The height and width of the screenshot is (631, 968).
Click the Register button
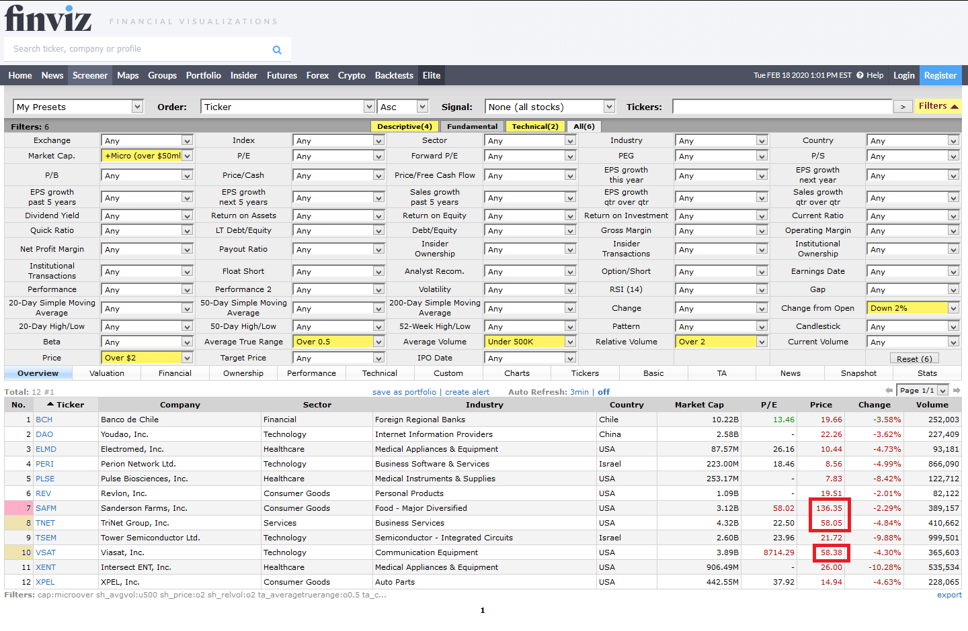pos(940,75)
